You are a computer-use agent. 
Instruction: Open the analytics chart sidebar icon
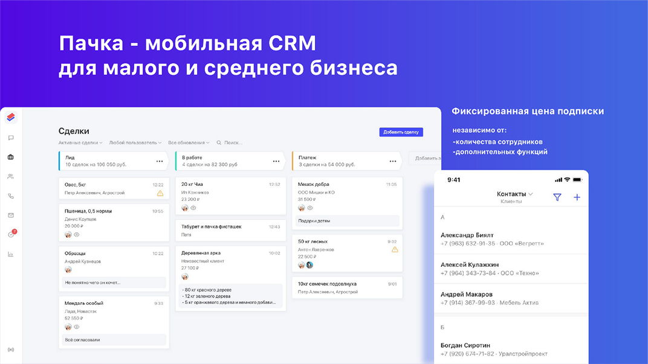click(x=11, y=254)
